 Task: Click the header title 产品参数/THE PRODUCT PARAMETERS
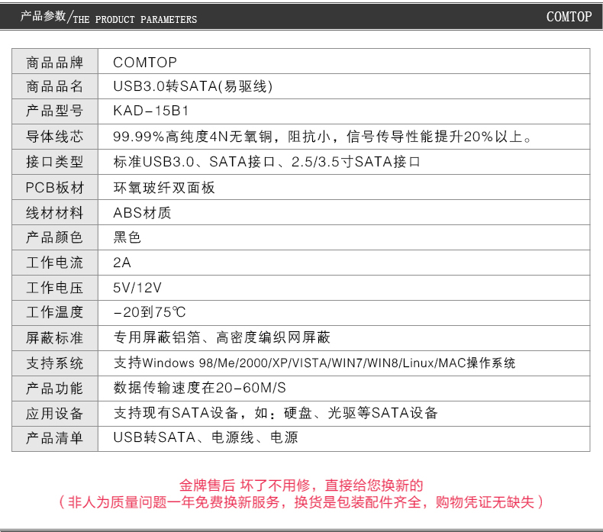pyautogui.click(x=108, y=18)
